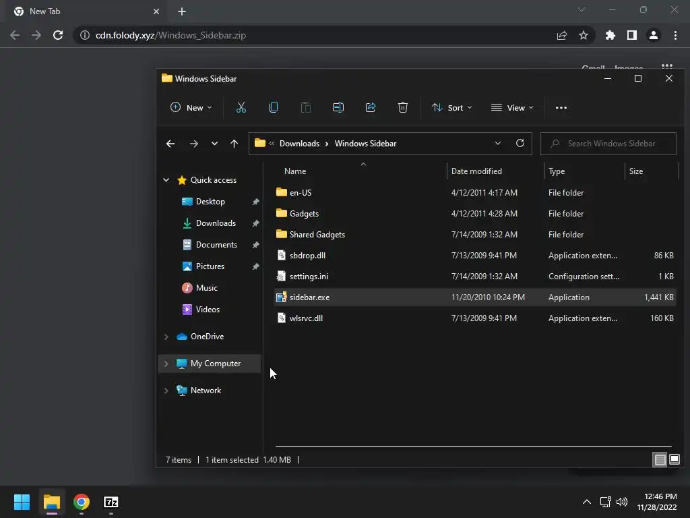The height and width of the screenshot is (518, 690).
Task: Select Documents in Quick access
Action: [x=216, y=245]
